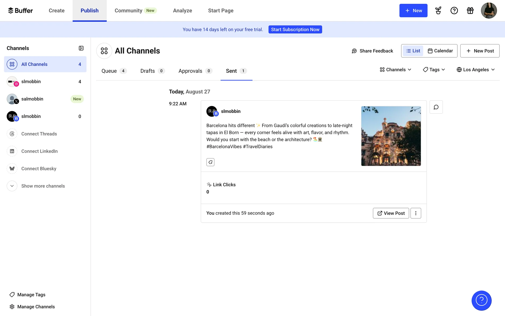This screenshot has height=316, width=505.
Task: Open the Barcelona building post thumbnail
Action: point(391,136)
